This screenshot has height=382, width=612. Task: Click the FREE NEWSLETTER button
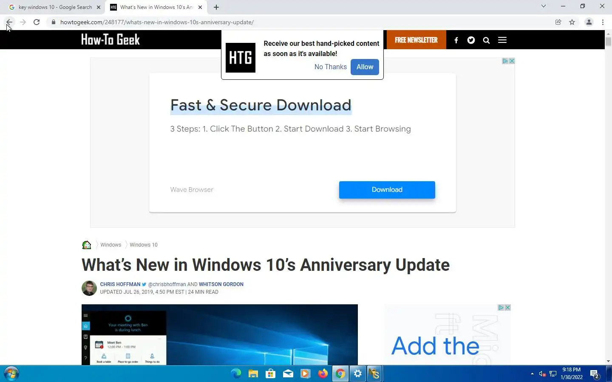[416, 40]
